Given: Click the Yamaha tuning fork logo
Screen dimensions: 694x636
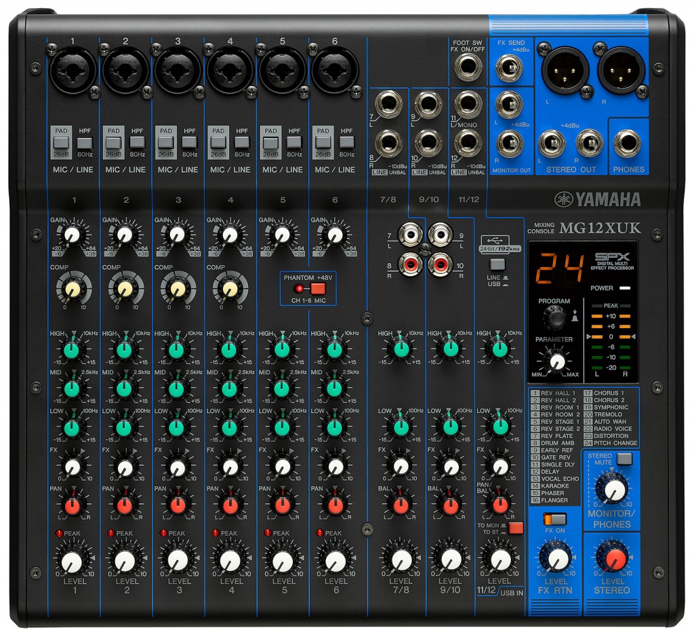Looking at the screenshot, I should 563,200.
